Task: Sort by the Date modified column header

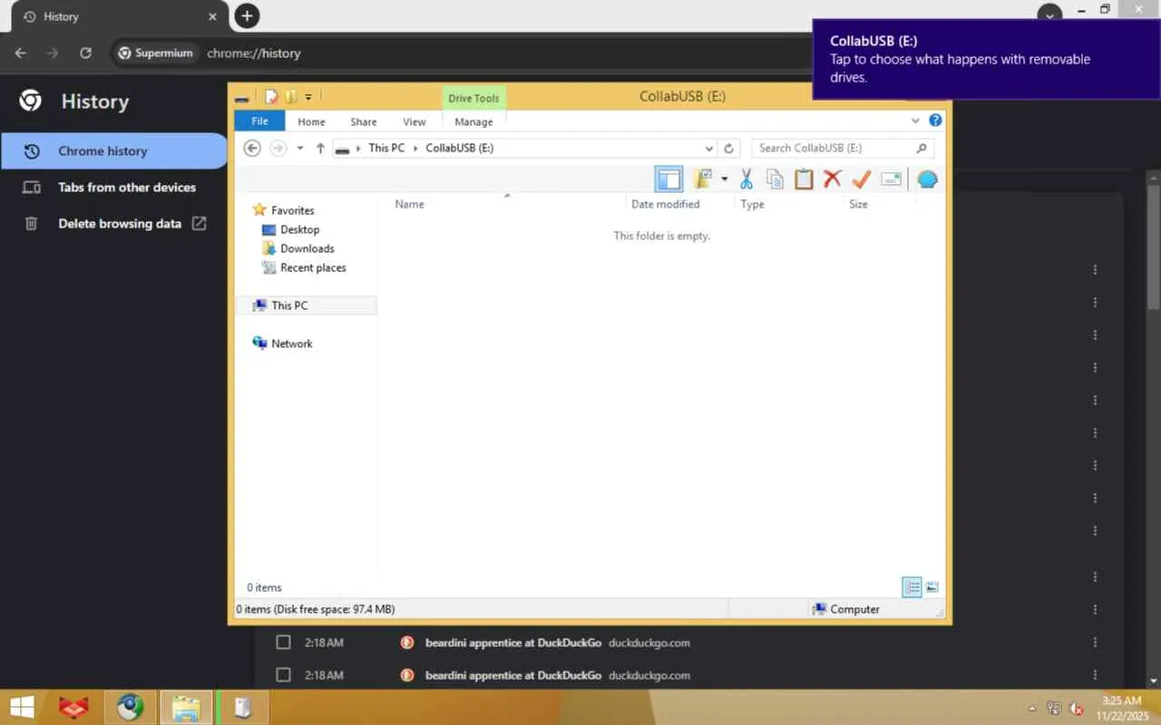Action: 665,204
